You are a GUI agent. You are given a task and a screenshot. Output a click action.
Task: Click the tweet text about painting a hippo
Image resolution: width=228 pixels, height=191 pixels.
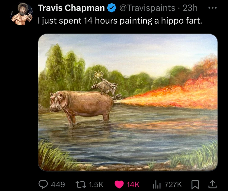click(120, 21)
